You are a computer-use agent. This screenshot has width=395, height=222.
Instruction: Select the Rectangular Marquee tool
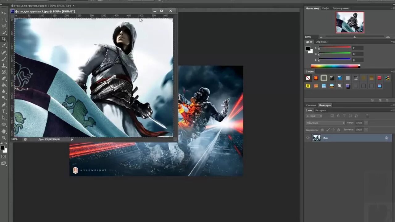4,19
